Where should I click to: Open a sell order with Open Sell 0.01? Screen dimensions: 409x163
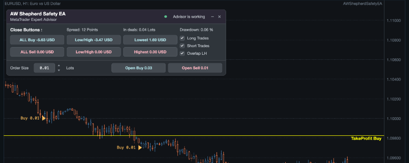(x=195, y=68)
